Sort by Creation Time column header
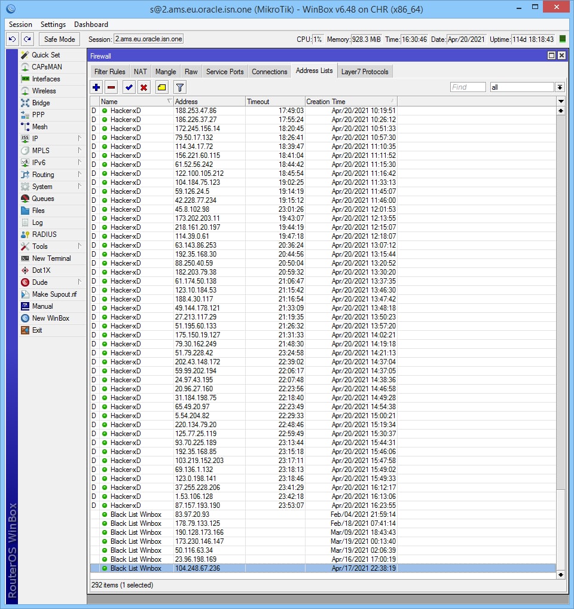 click(351, 101)
